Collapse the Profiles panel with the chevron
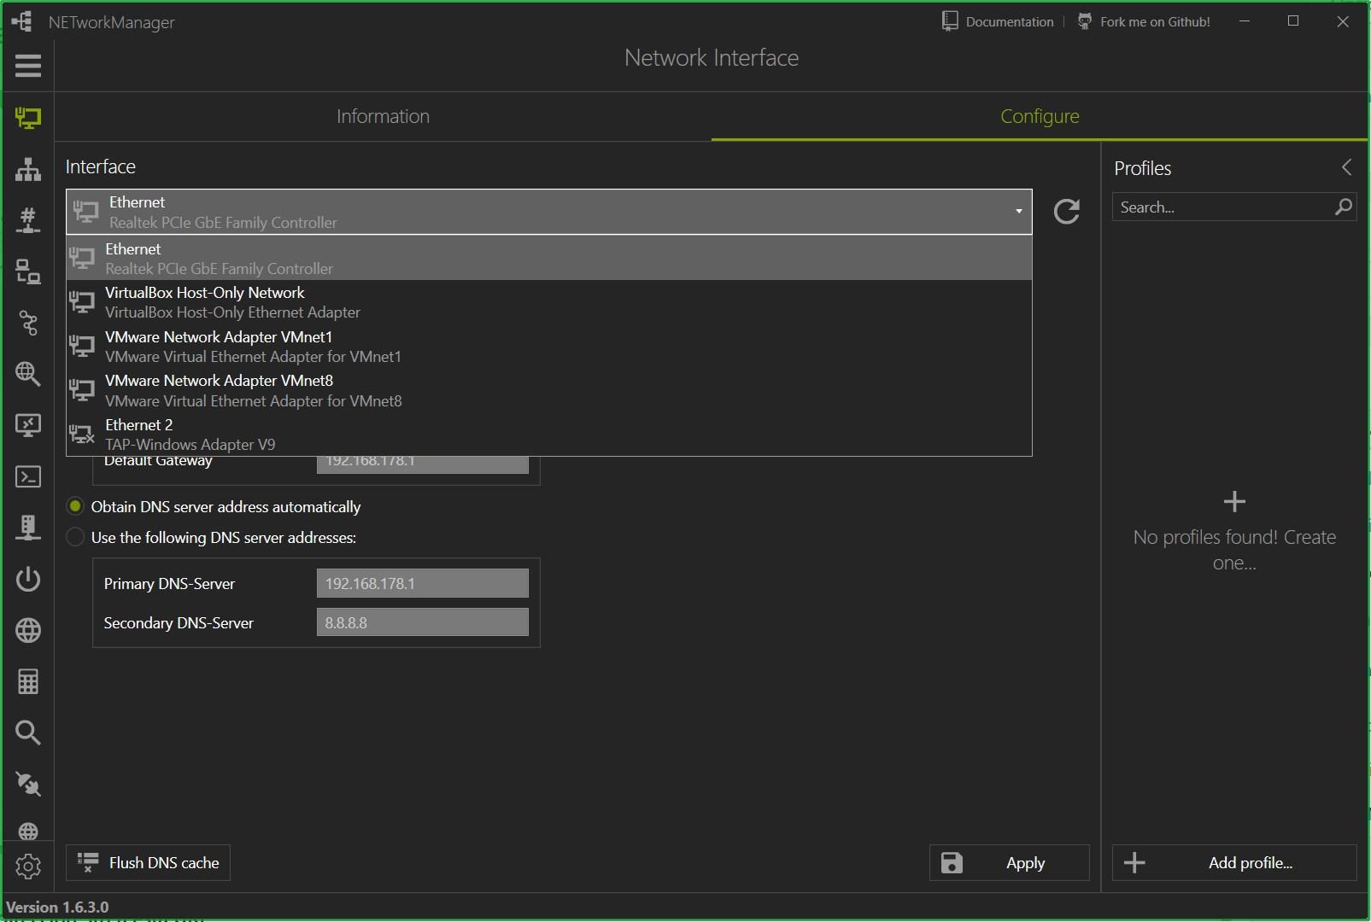 pos(1346,167)
